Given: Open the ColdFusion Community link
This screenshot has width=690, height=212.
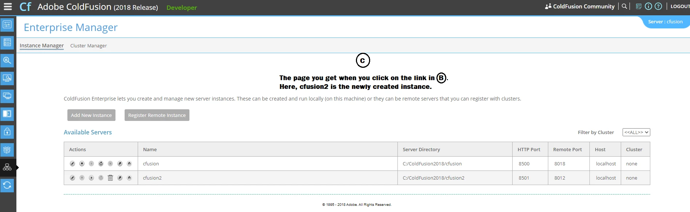Looking at the screenshot, I should 580,6.
